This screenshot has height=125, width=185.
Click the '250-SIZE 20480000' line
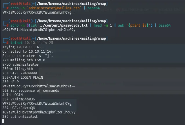(20, 73)
